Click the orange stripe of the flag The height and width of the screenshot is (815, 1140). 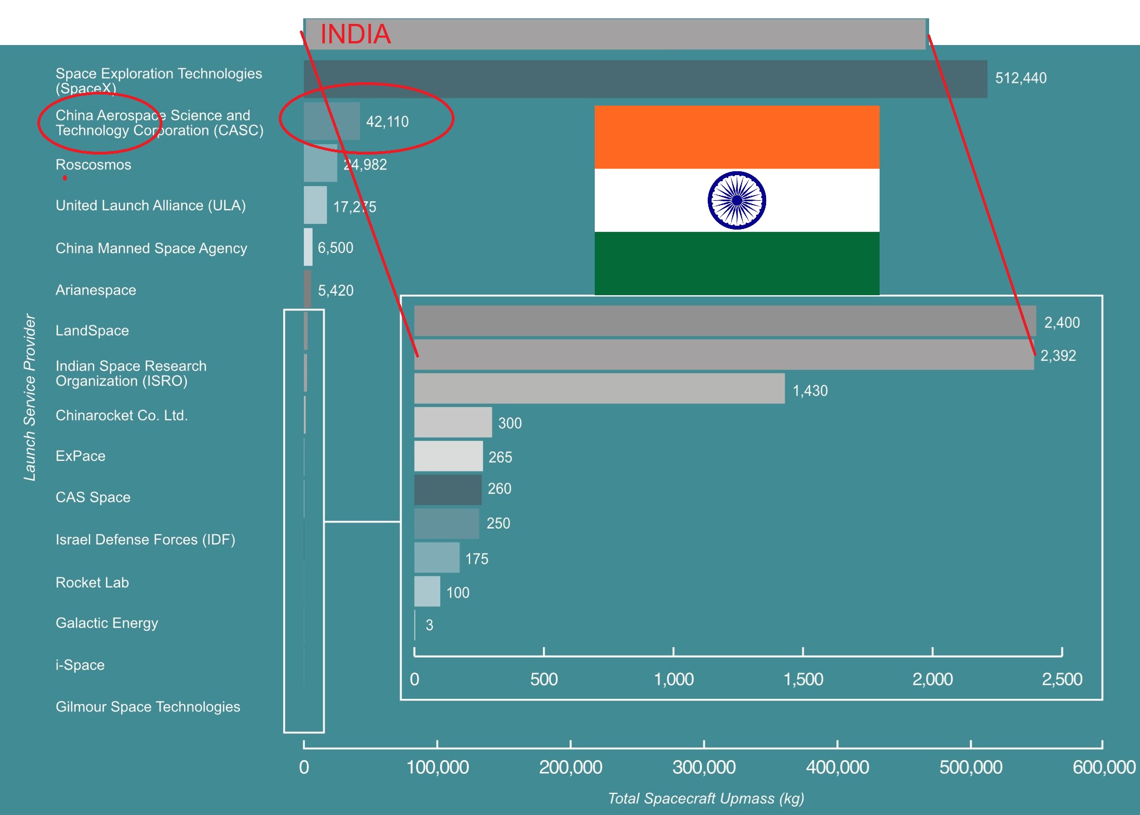click(x=737, y=137)
